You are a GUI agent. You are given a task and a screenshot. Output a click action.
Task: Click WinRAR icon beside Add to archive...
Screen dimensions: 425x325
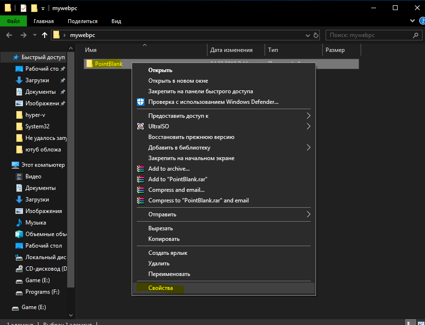(x=140, y=169)
